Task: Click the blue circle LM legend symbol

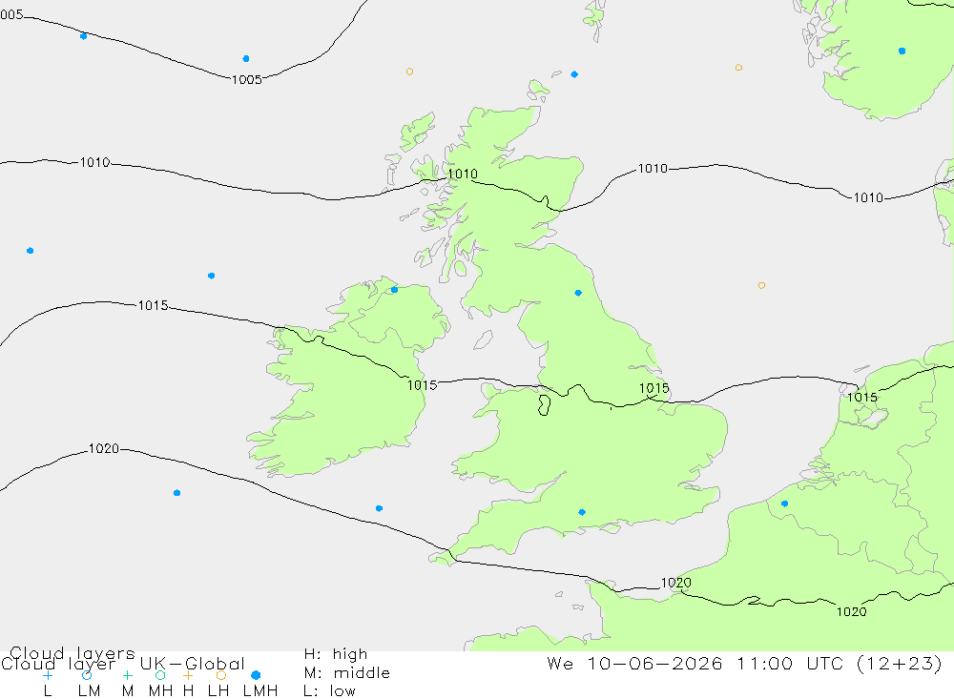Action: [x=87, y=675]
